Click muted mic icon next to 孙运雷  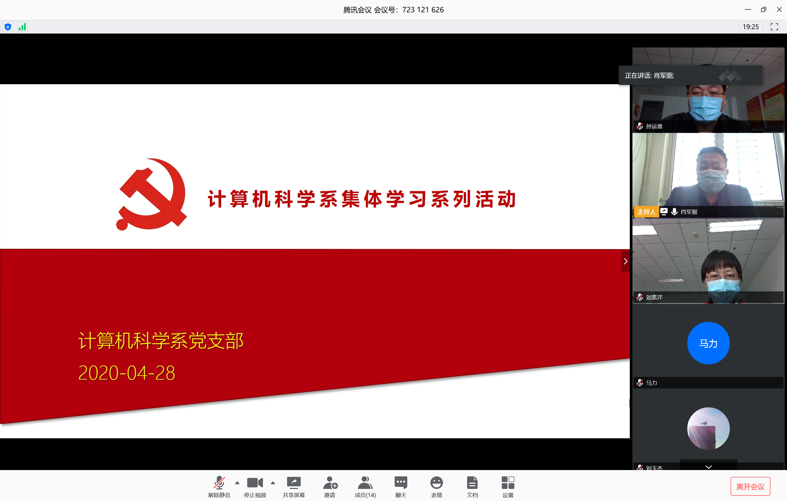pos(640,126)
